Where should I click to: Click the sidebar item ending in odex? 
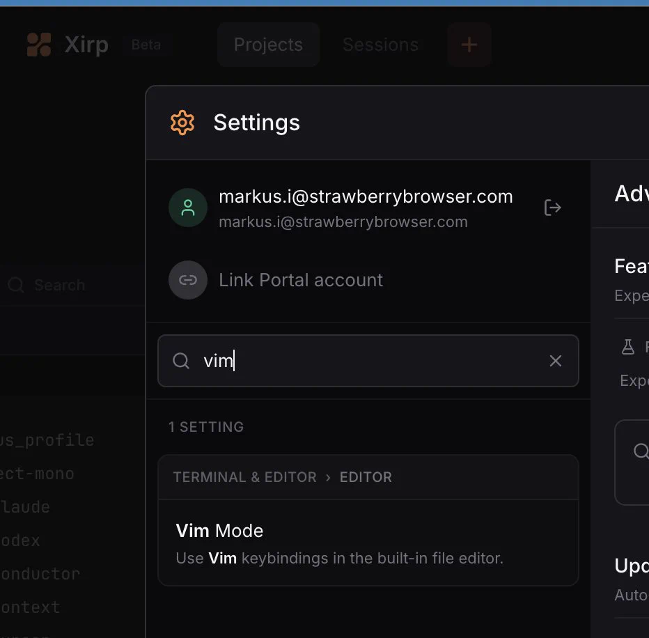(20, 540)
